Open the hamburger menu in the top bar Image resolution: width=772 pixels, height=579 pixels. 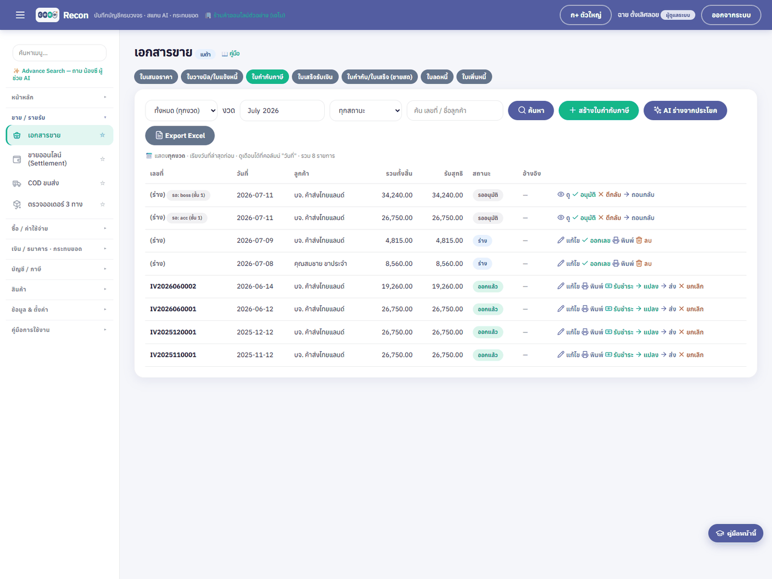pos(20,15)
